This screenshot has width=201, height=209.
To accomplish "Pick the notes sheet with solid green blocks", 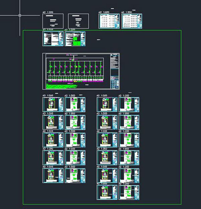I will (75, 39).
